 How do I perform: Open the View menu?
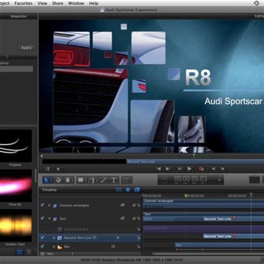click(42, 3)
